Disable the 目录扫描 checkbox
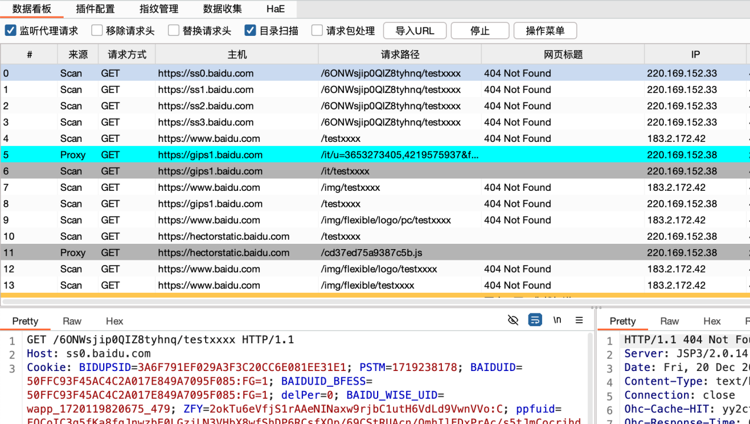The image size is (750, 424). click(x=250, y=31)
